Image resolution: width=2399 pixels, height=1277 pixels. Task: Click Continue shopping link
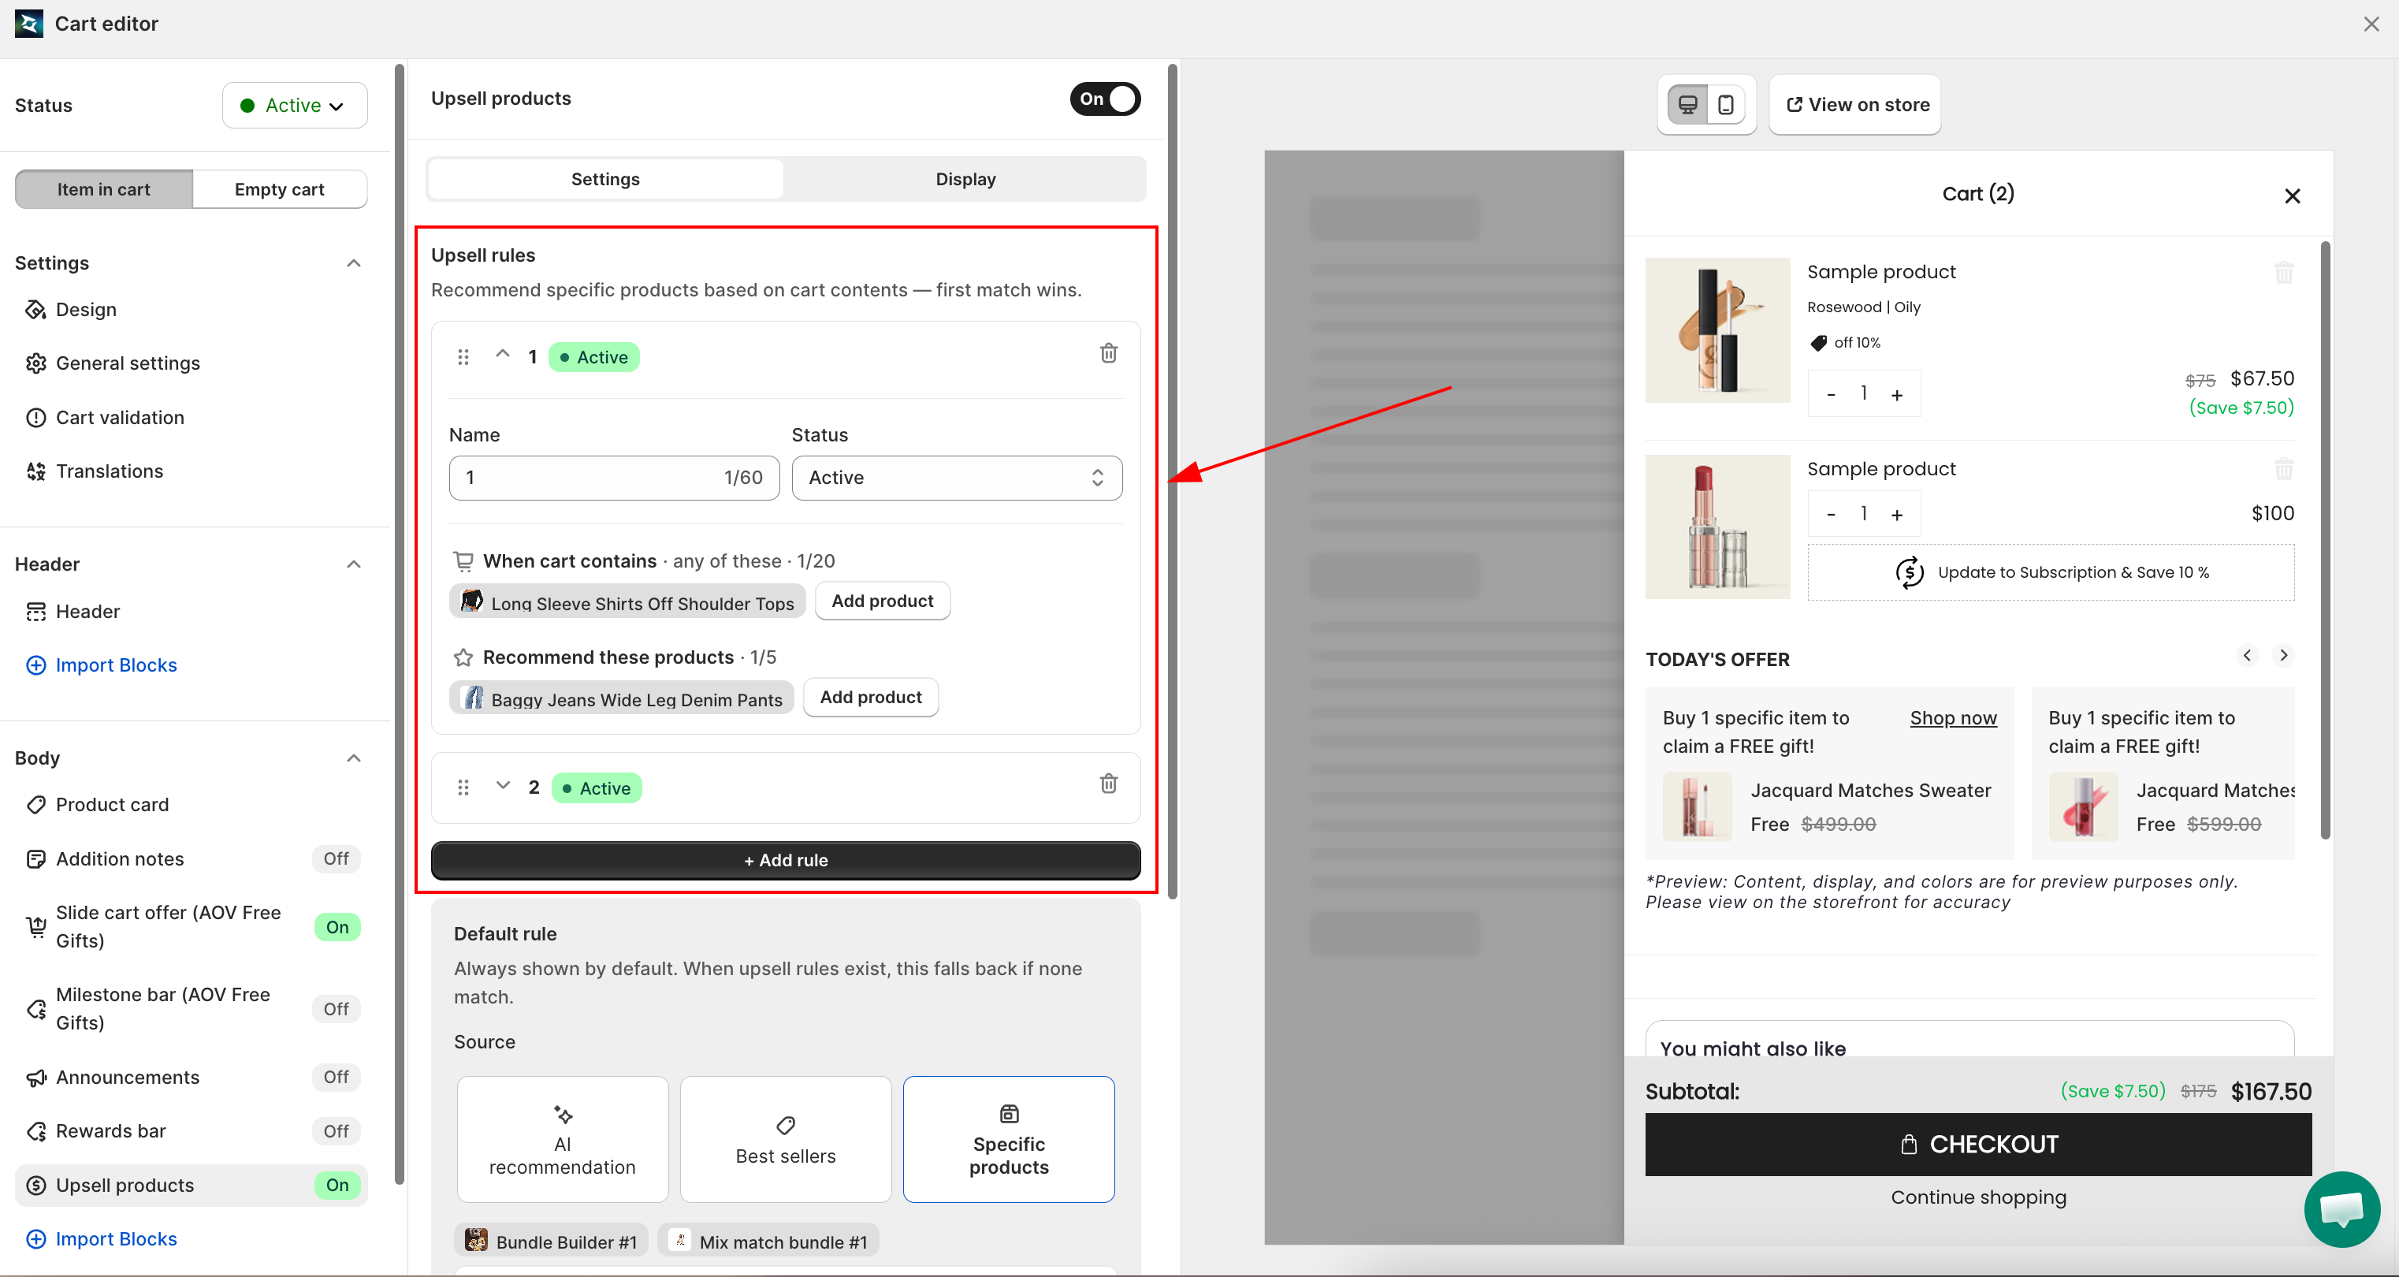[x=1978, y=1197]
